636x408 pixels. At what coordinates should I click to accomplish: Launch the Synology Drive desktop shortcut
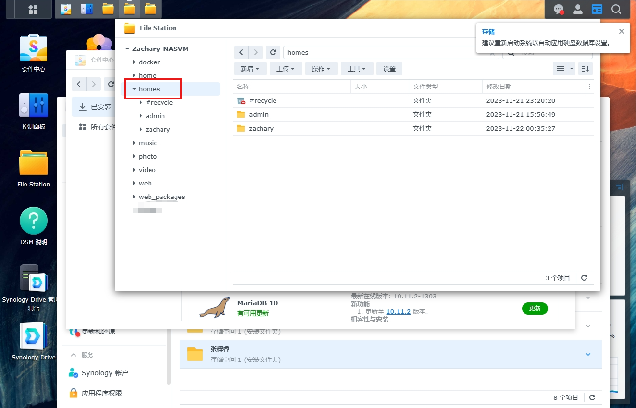pos(34,342)
